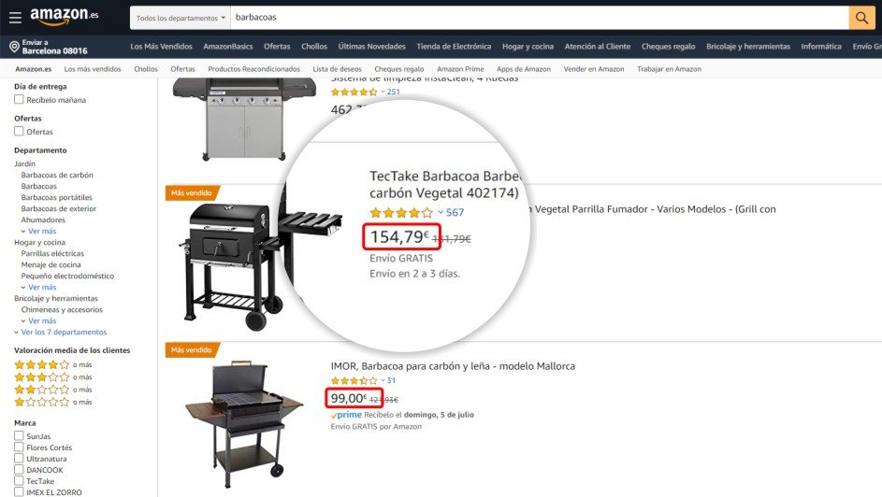Open Los Más Vendidos in the navigation bar
The image size is (882, 497).
coord(162,47)
